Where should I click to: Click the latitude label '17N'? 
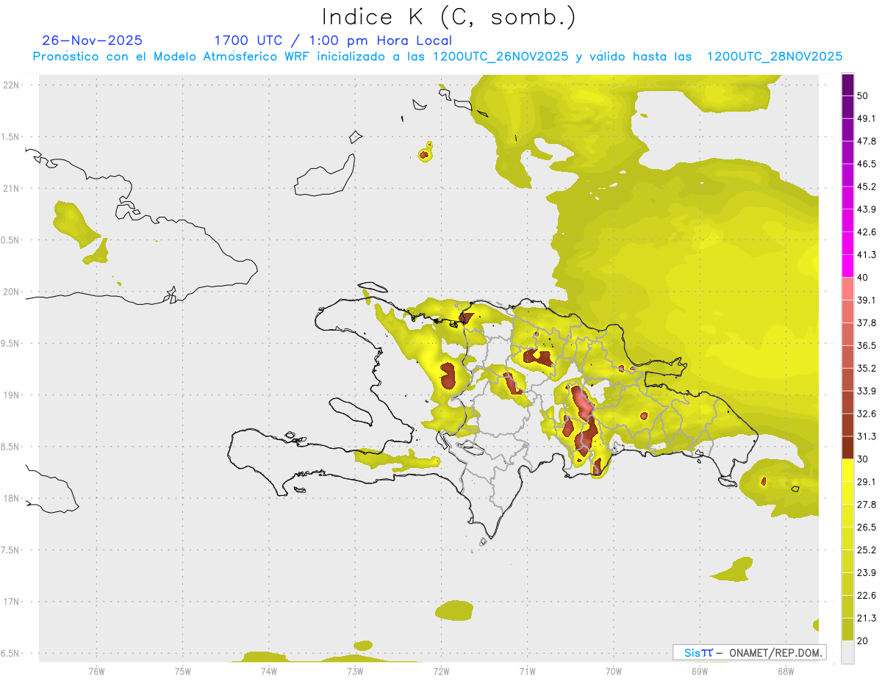pyautogui.click(x=12, y=602)
